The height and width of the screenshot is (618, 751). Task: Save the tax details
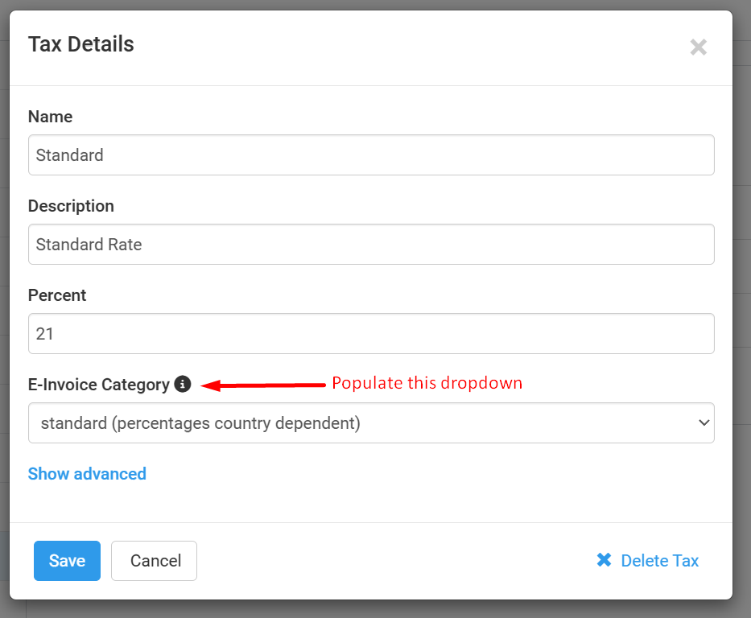67,561
